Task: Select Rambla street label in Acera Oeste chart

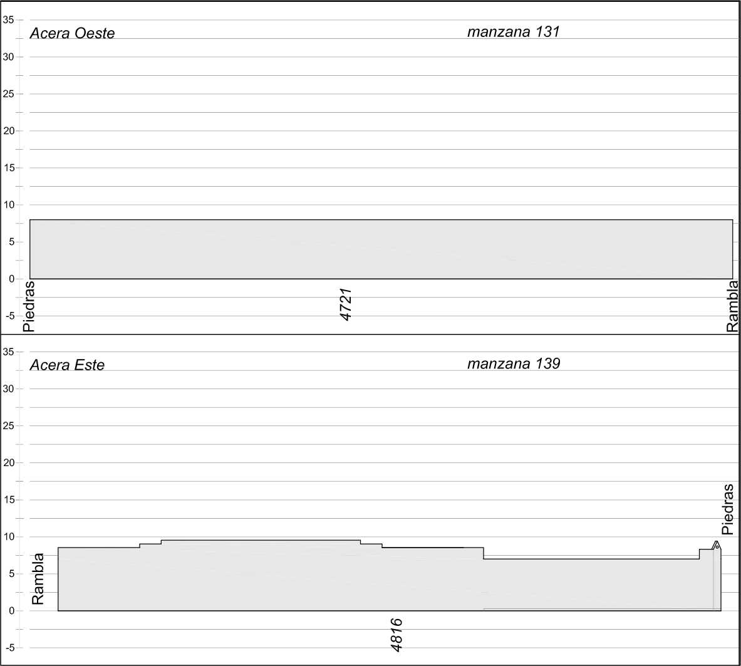Action: 732,306
